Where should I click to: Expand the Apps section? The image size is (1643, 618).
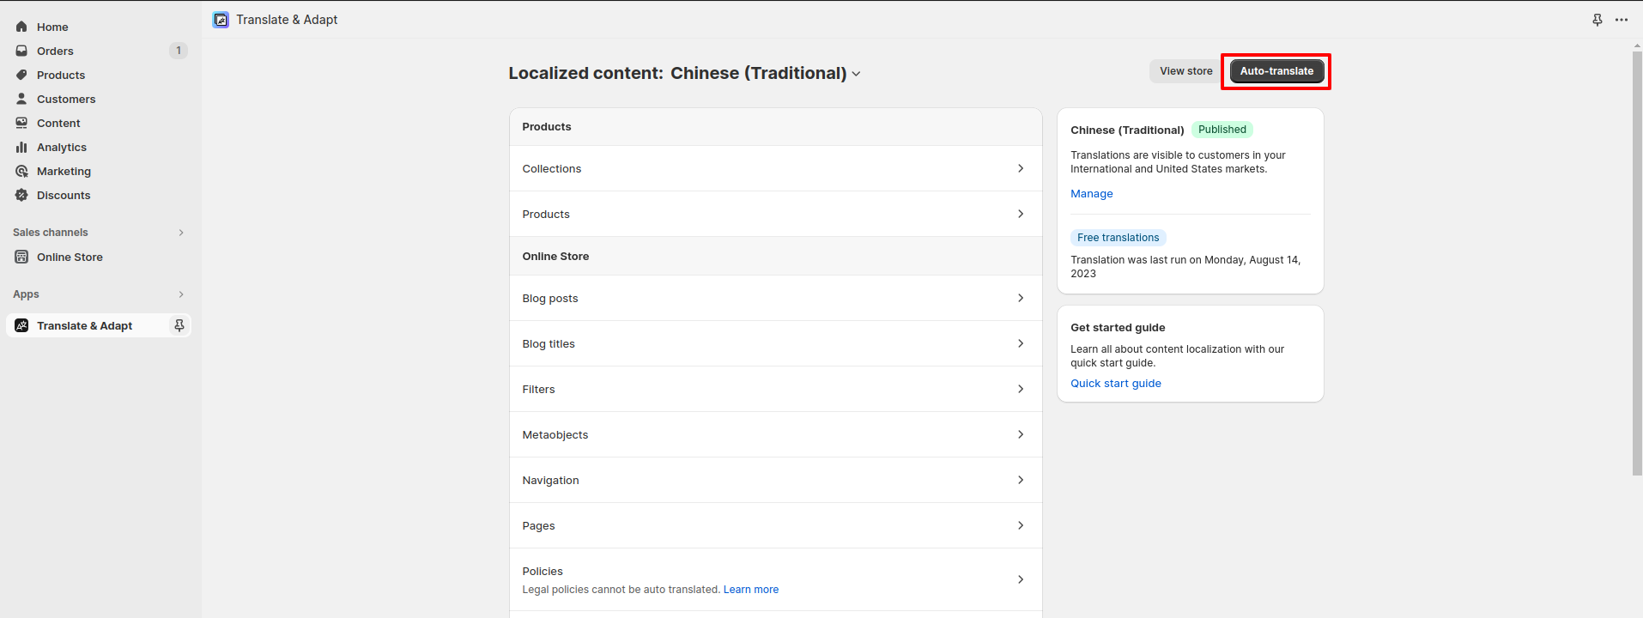[181, 294]
